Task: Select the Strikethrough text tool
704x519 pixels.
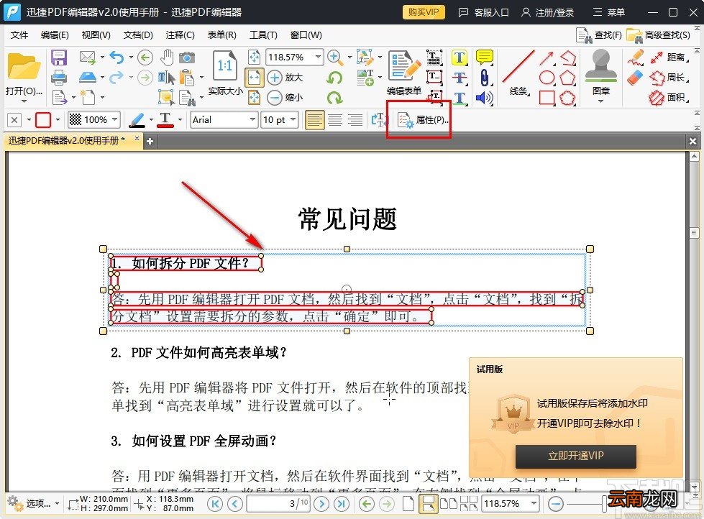Action: (459, 78)
